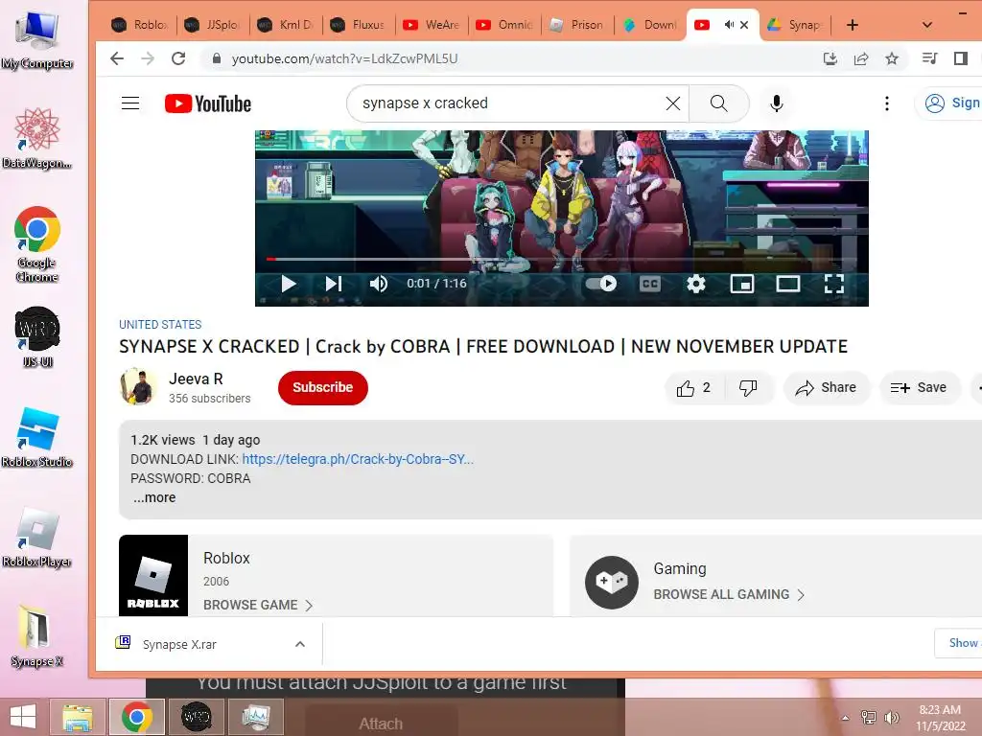Switch to Prison tab
The width and height of the screenshot is (982, 736).
click(x=578, y=25)
